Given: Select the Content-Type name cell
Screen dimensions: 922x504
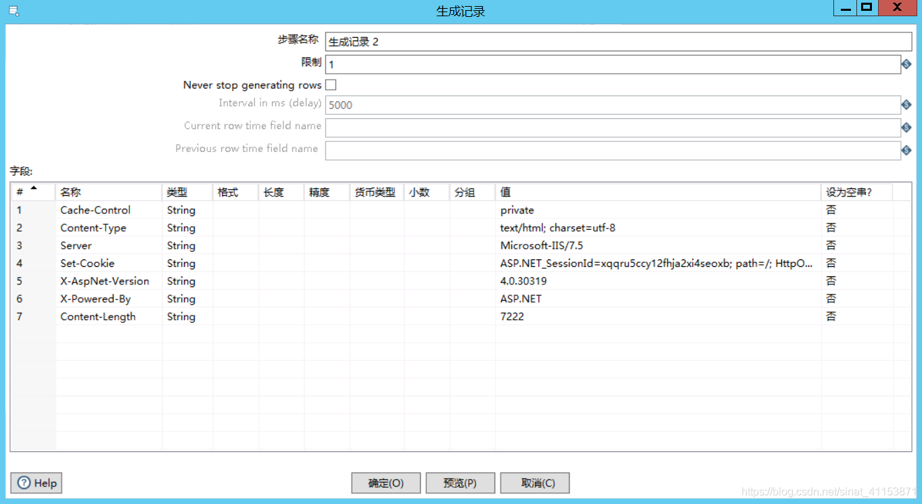Looking at the screenshot, I should (108, 228).
